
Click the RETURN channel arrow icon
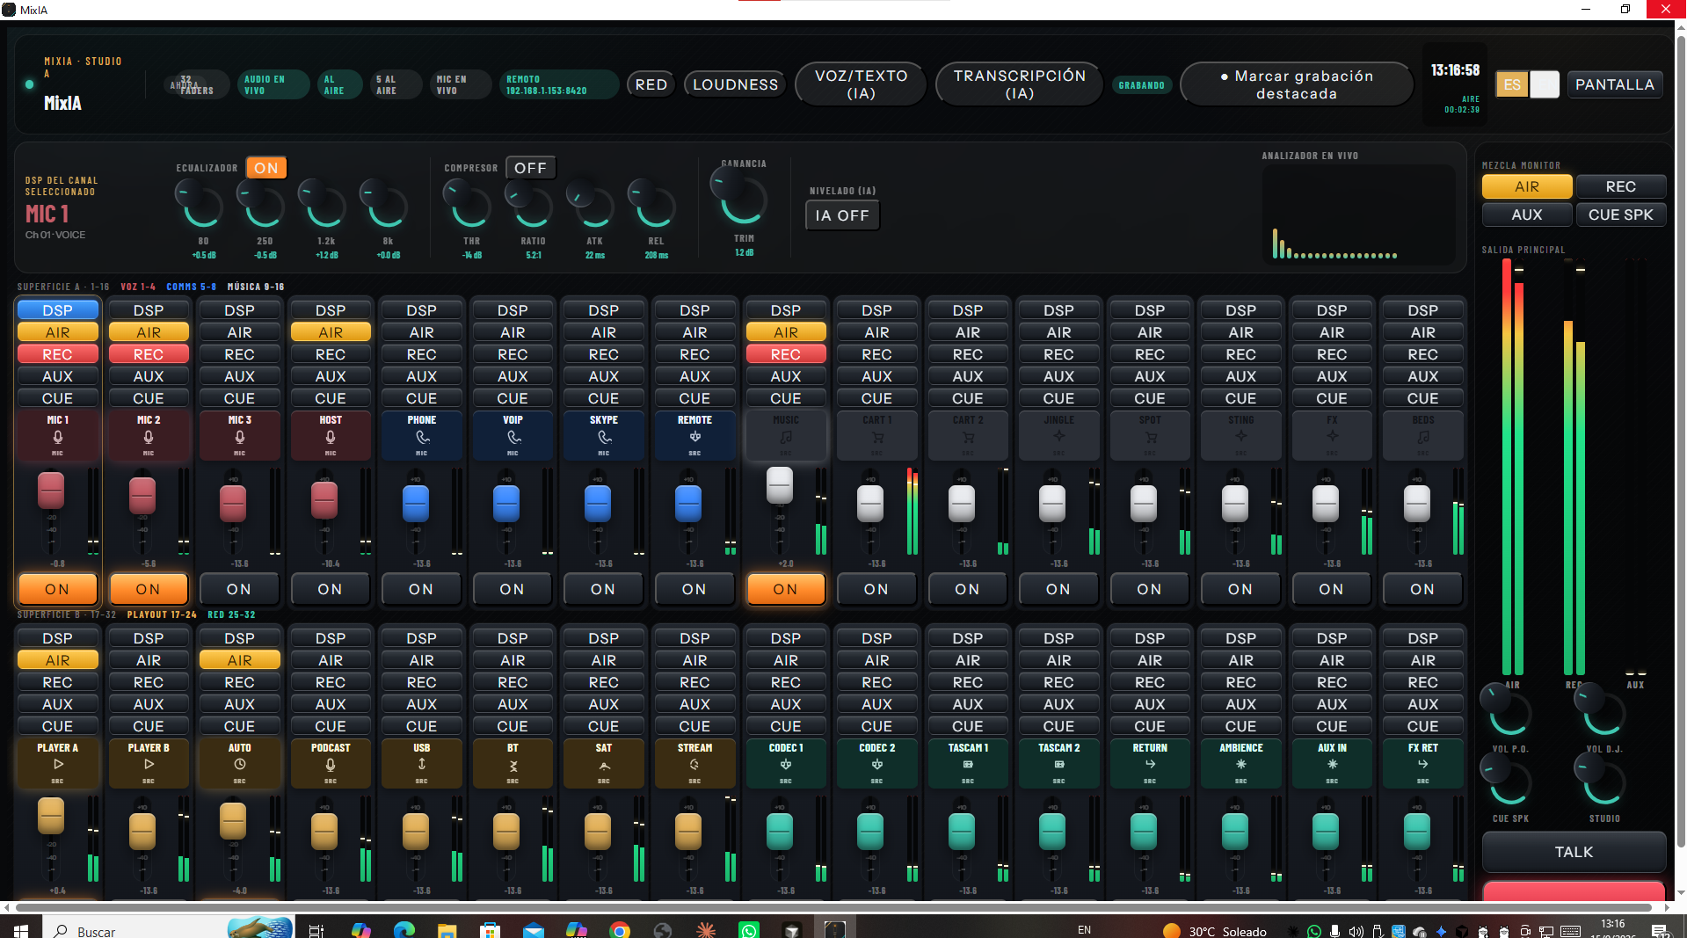click(x=1150, y=764)
